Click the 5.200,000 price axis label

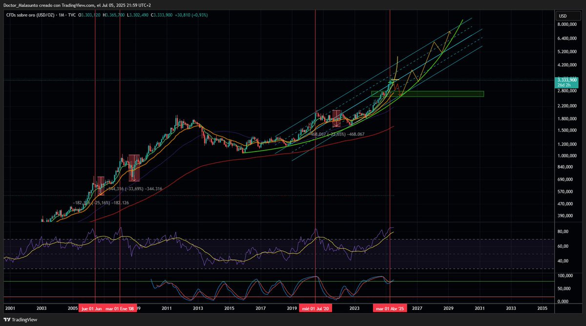coord(567,52)
